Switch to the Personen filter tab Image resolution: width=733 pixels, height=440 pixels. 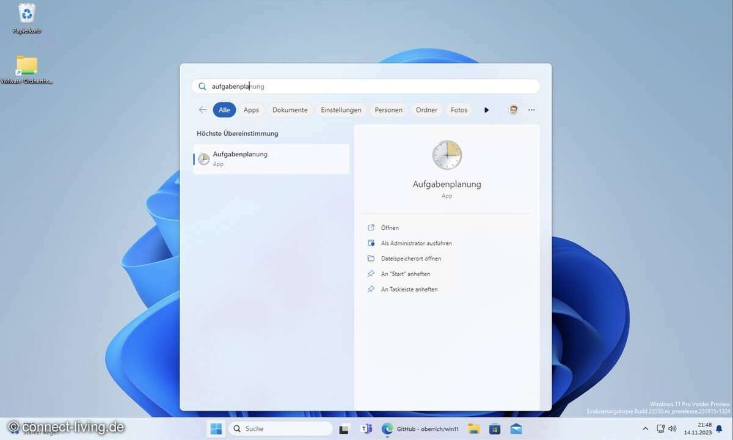pos(388,110)
